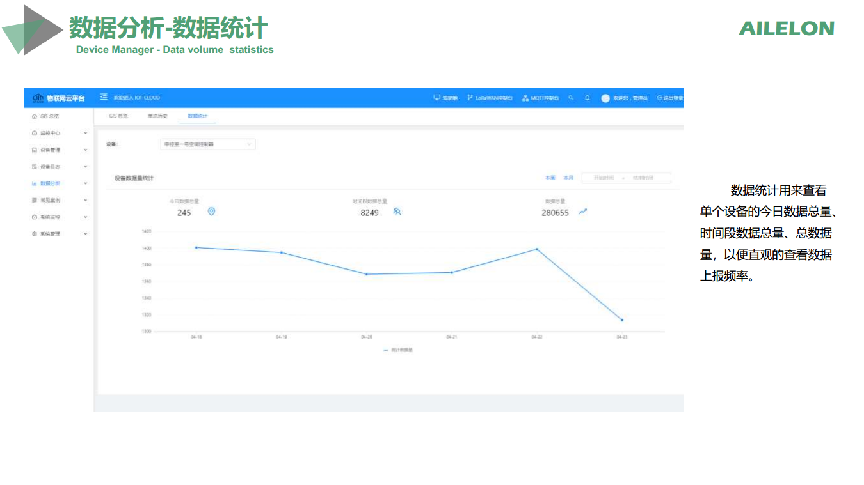This screenshot has width=864, height=485.
Task: Open the 驾驶舱 dashboard link
Action: click(x=445, y=98)
